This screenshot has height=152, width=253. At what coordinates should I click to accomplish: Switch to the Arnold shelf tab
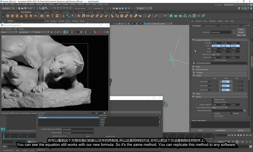[x=99, y=12]
